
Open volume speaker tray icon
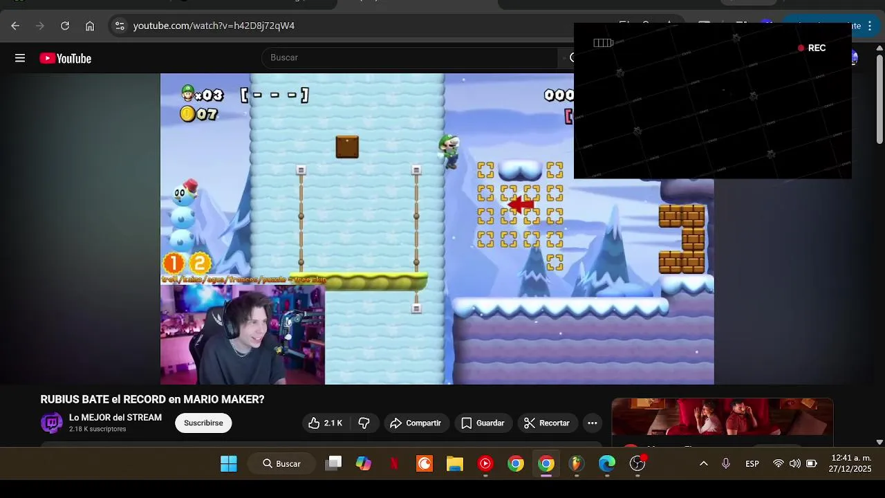[795, 463]
